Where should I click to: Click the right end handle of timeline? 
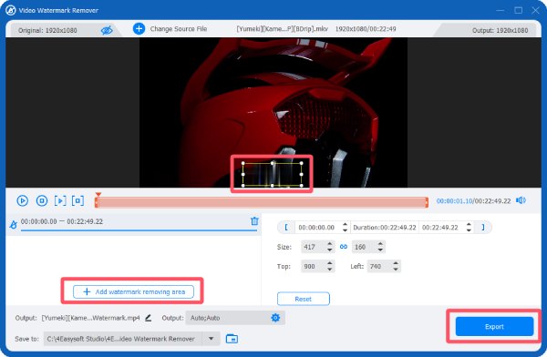(427, 202)
